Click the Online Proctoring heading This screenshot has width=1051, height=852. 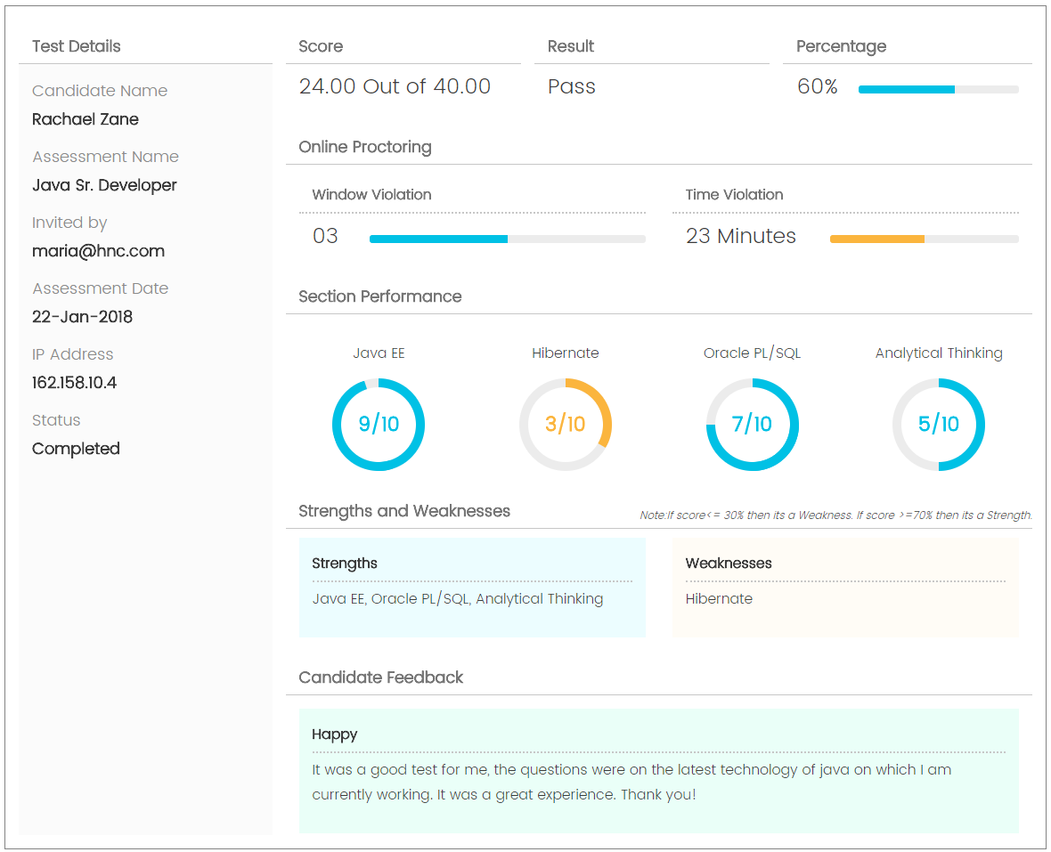tap(365, 147)
